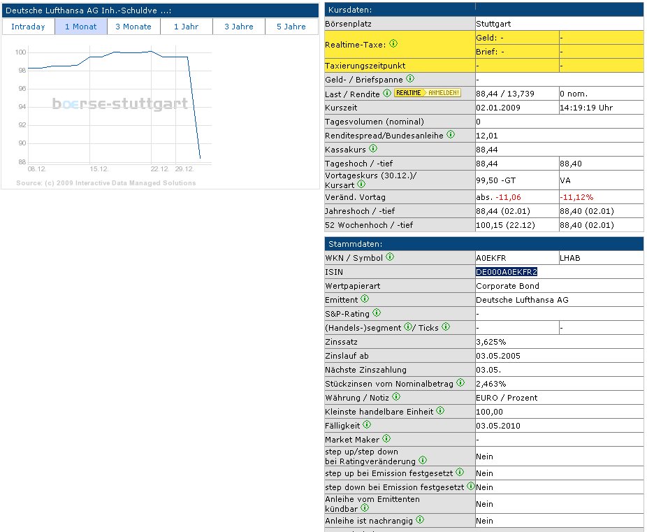Open info icon beside bei Ratingveränderung

(x=423, y=460)
